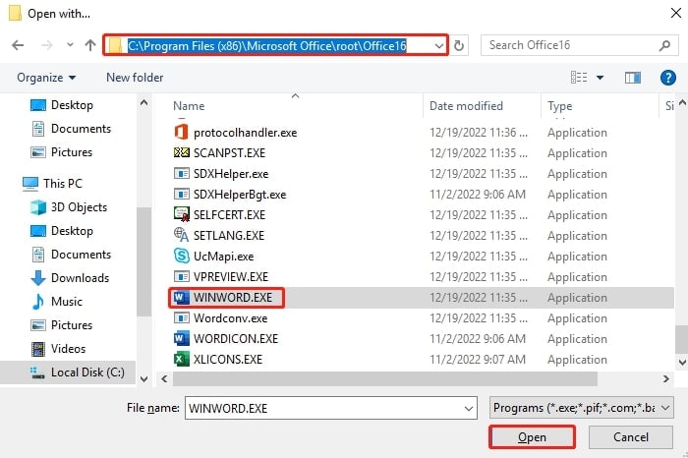This screenshot has width=688, height=458.
Task: Open 3D Objects folder in sidebar
Action: tap(69, 207)
